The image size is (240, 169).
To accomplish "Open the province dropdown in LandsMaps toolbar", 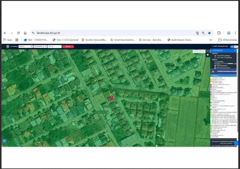I will click(26, 46).
